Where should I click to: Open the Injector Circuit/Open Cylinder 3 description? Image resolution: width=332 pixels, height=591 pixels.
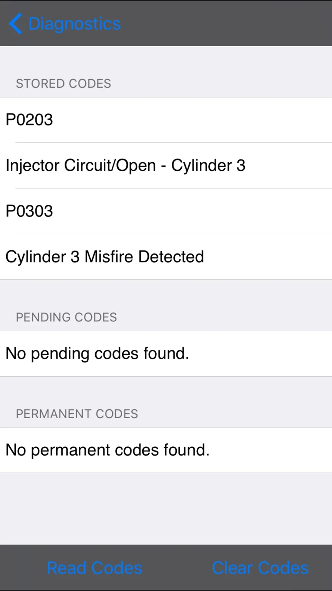coord(166,165)
